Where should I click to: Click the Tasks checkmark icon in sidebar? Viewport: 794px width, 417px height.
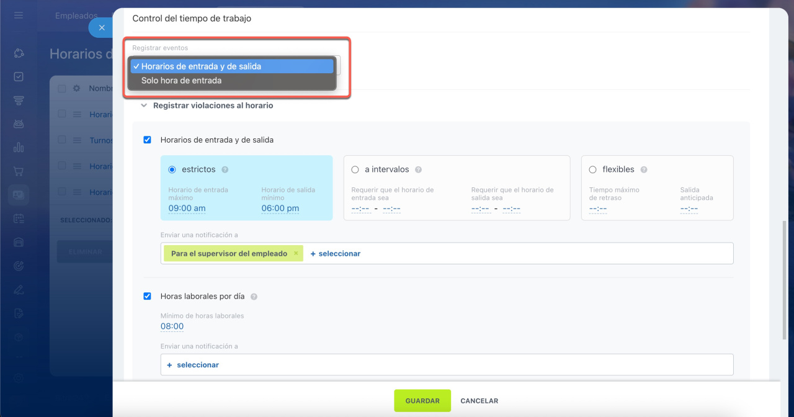[19, 77]
